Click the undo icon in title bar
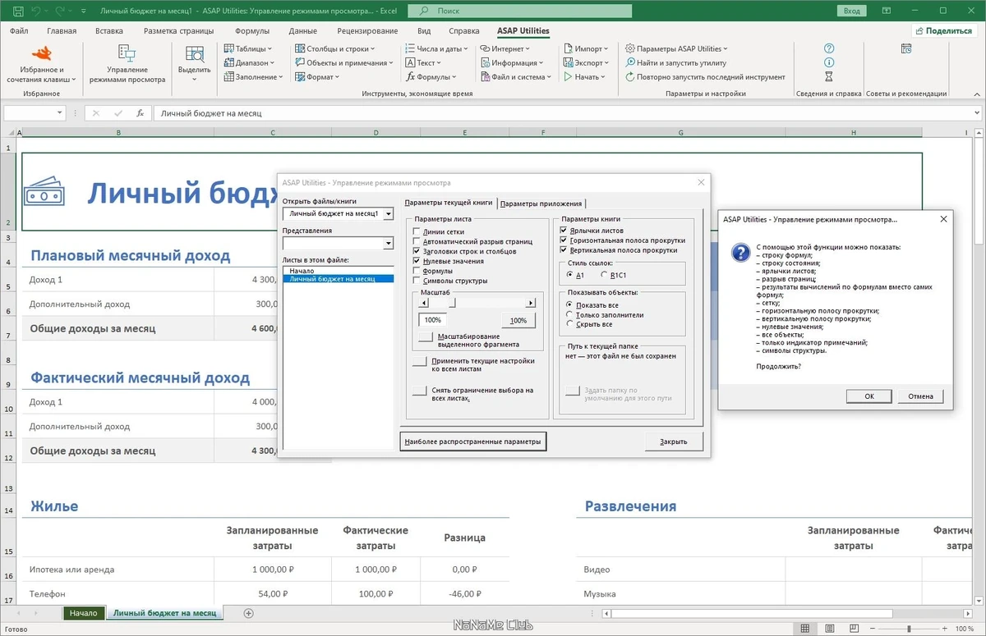 tap(36, 11)
